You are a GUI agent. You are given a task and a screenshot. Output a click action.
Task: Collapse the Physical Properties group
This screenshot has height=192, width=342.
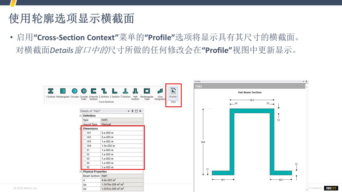click(x=81, y=171)
